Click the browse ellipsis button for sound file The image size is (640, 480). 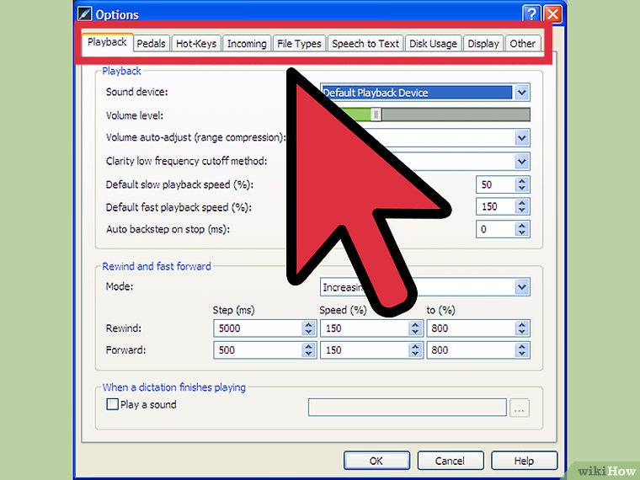(520, 408)
